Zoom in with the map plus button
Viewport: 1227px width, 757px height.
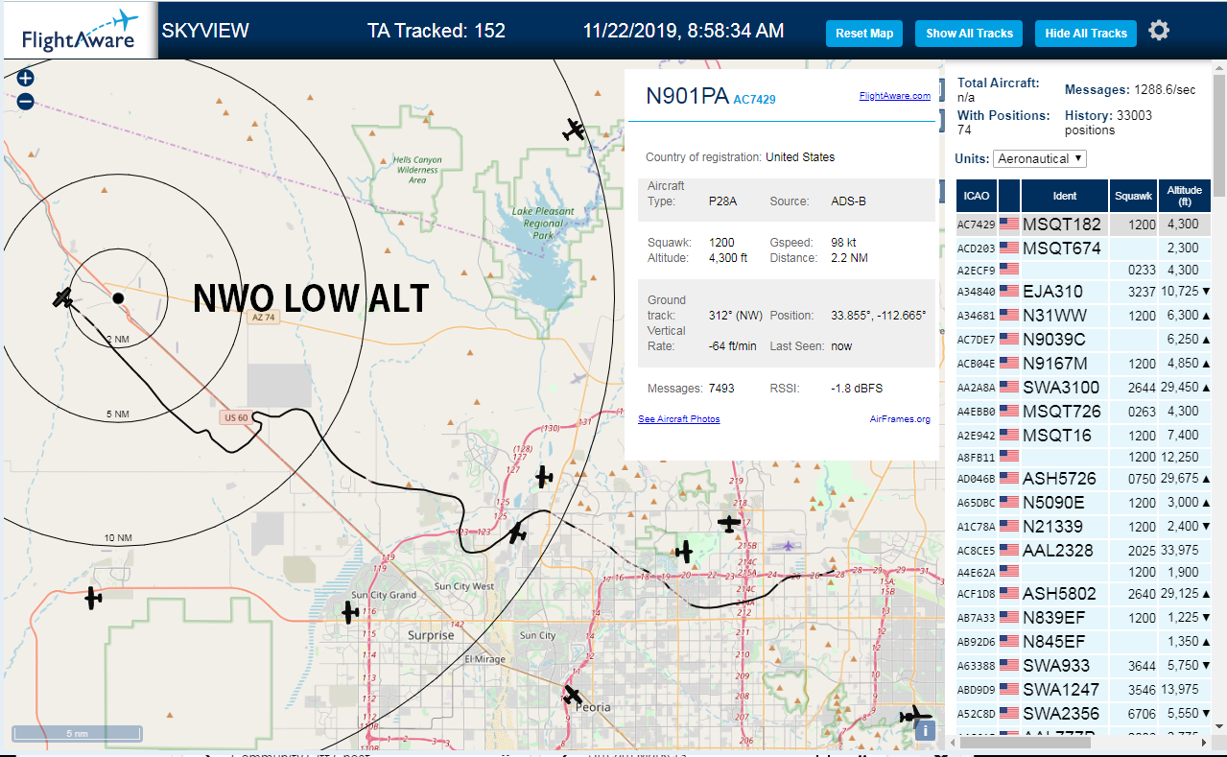[26, 79]
